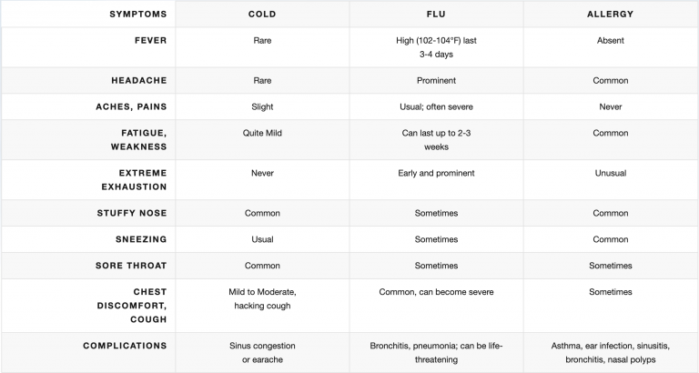Select the HEADACHE row label
The image size is (699, 373).
(139, 80)
